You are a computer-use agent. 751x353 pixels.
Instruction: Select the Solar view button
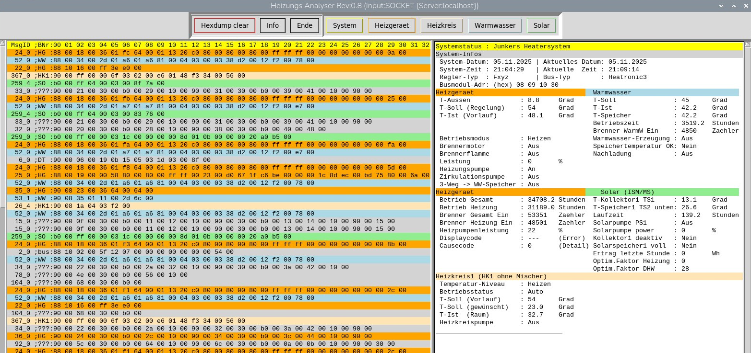point(541,25)
